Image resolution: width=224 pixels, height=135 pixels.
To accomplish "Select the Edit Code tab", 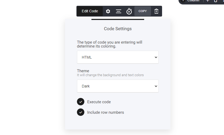I will (90, 11).
